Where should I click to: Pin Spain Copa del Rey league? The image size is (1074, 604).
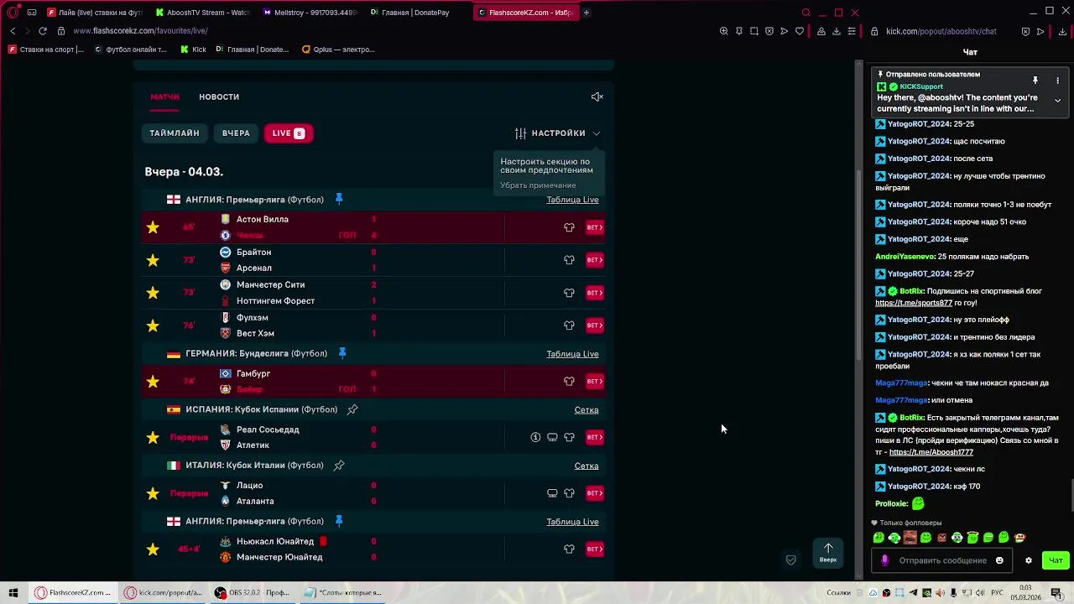coord(352,409)
